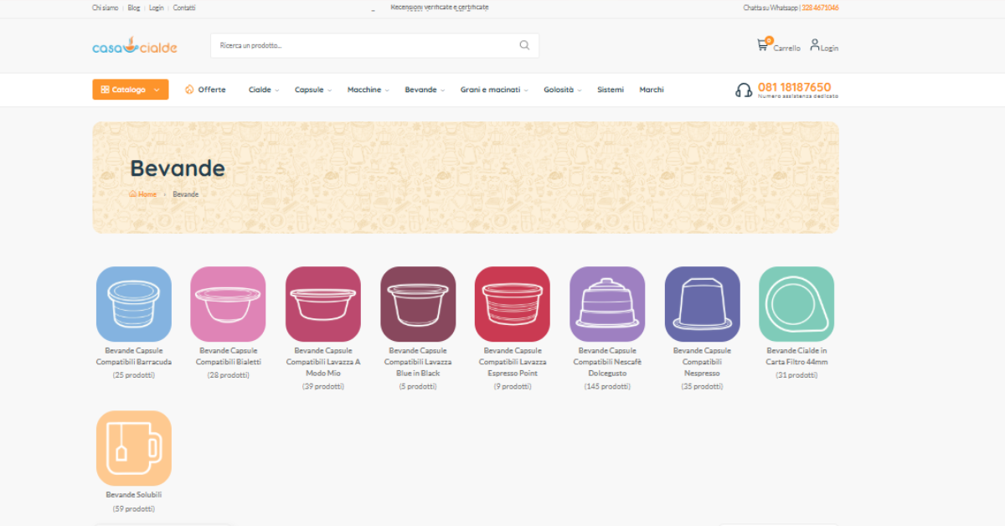Viewport: 1005px width, 526px height.
Task: Click the search magnifier icon
Action: pyautogui.click(x=524, y=45)
